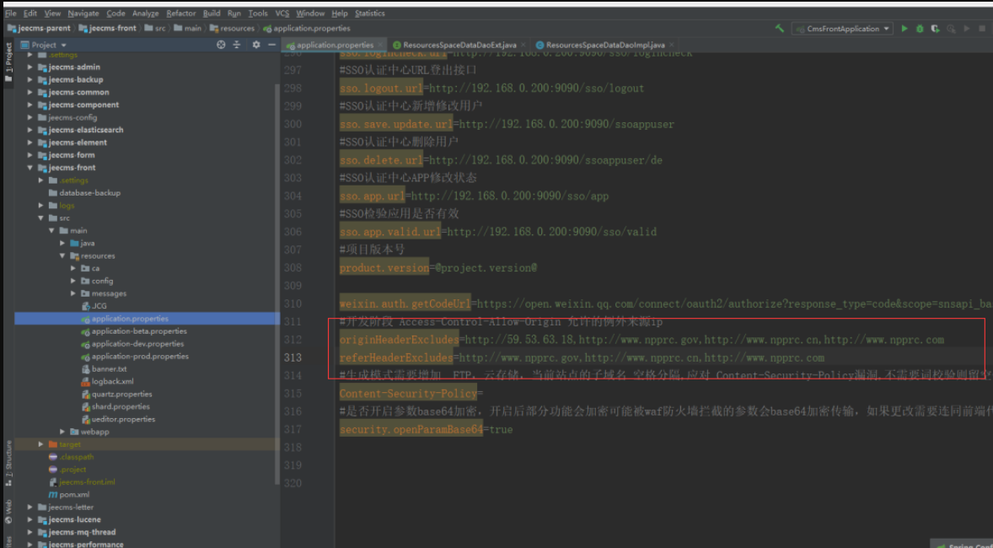Open the Refactor menu
The width and height of the screenshot is (993, 548).
pos(180,13)
